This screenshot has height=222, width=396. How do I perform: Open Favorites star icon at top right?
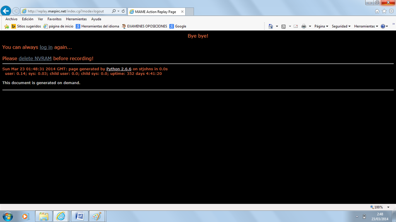point(384,11)
